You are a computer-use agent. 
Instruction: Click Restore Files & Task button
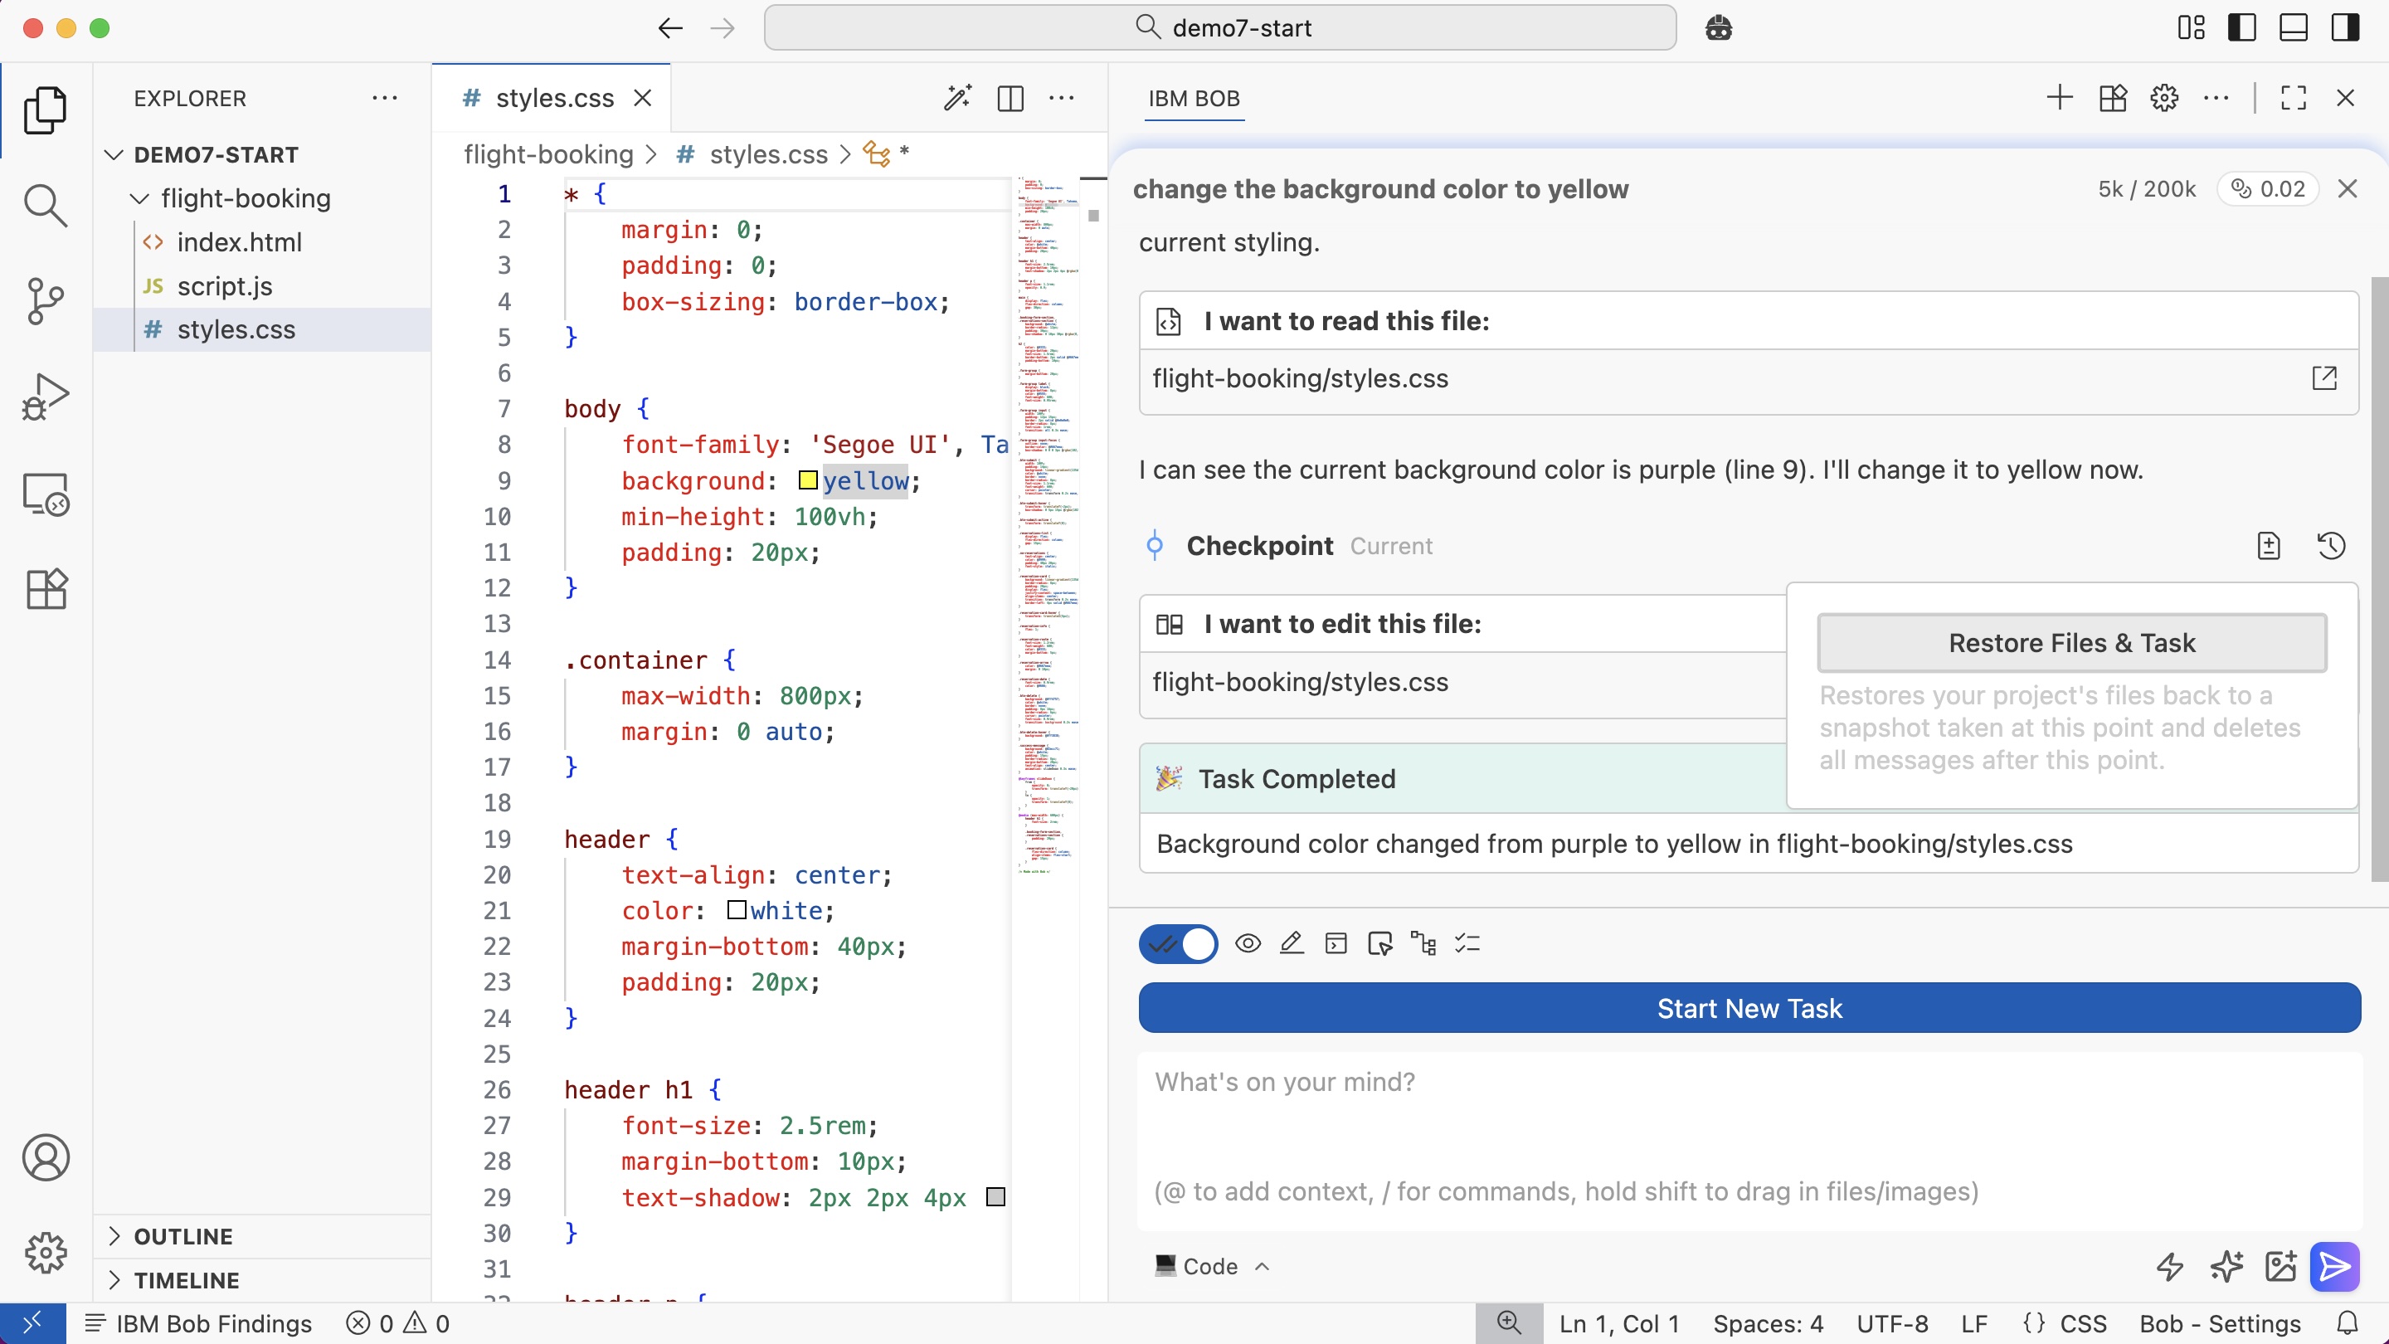[x=2072, y=643]
